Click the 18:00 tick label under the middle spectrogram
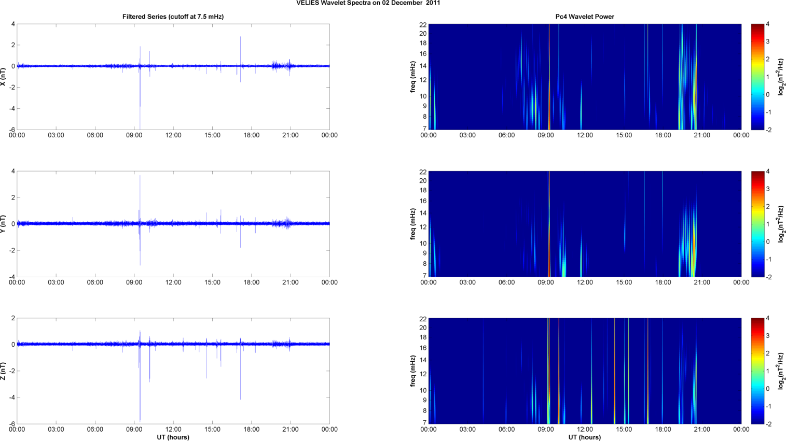Viewport: 786px width, 441px height. click(663, 282)
